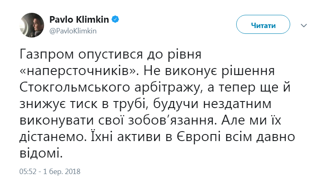This screenshot has height=179, width=324.
Task: Open the Pavlo Klimkin display name link
Action: tap(80, 20)
